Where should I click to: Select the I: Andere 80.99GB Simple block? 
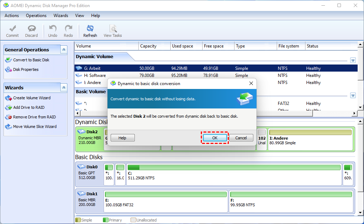coord(310,139)
